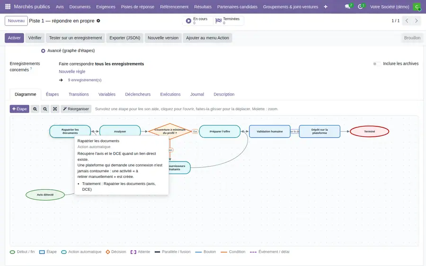This screenshot has height=266, width=426.
Task: Select the 'Dépôt sur la plateforme' node
Action: 319,132
